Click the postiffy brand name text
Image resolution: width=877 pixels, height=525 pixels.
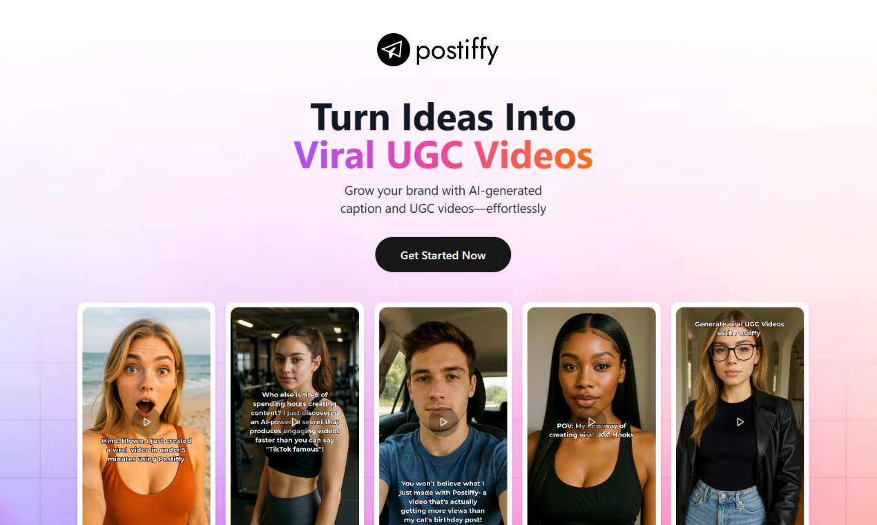[x=457, y=50]
